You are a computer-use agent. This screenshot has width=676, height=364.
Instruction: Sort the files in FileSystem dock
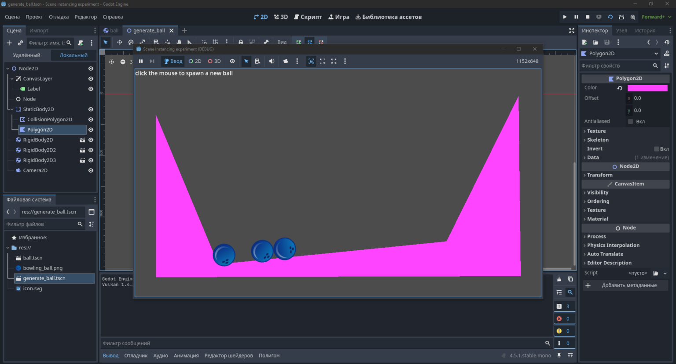(x=92, y=224)
